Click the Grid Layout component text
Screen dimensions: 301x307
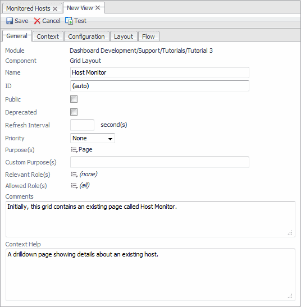[x=85, y=61]
